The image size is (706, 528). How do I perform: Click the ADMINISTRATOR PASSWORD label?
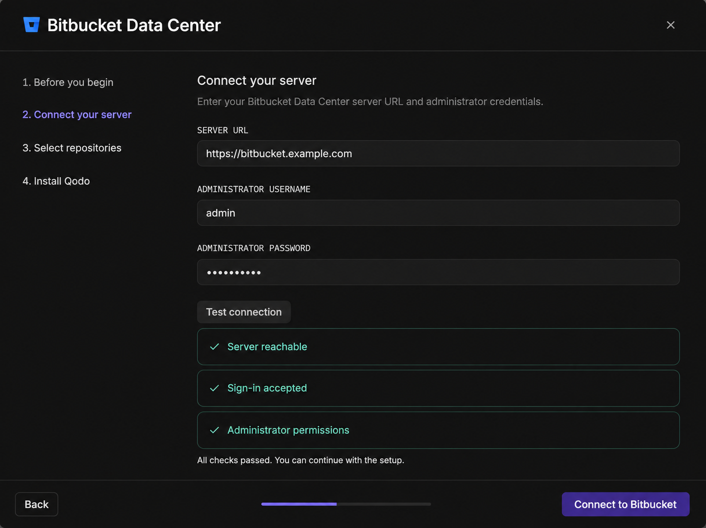pos(254,248)
